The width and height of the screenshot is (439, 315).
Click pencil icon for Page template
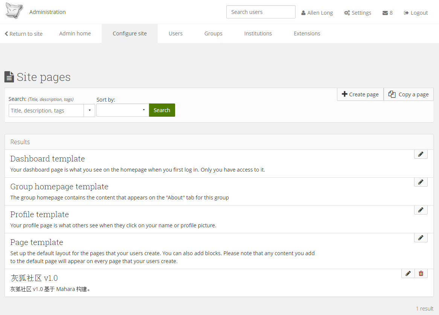click(x=421, y=237)
